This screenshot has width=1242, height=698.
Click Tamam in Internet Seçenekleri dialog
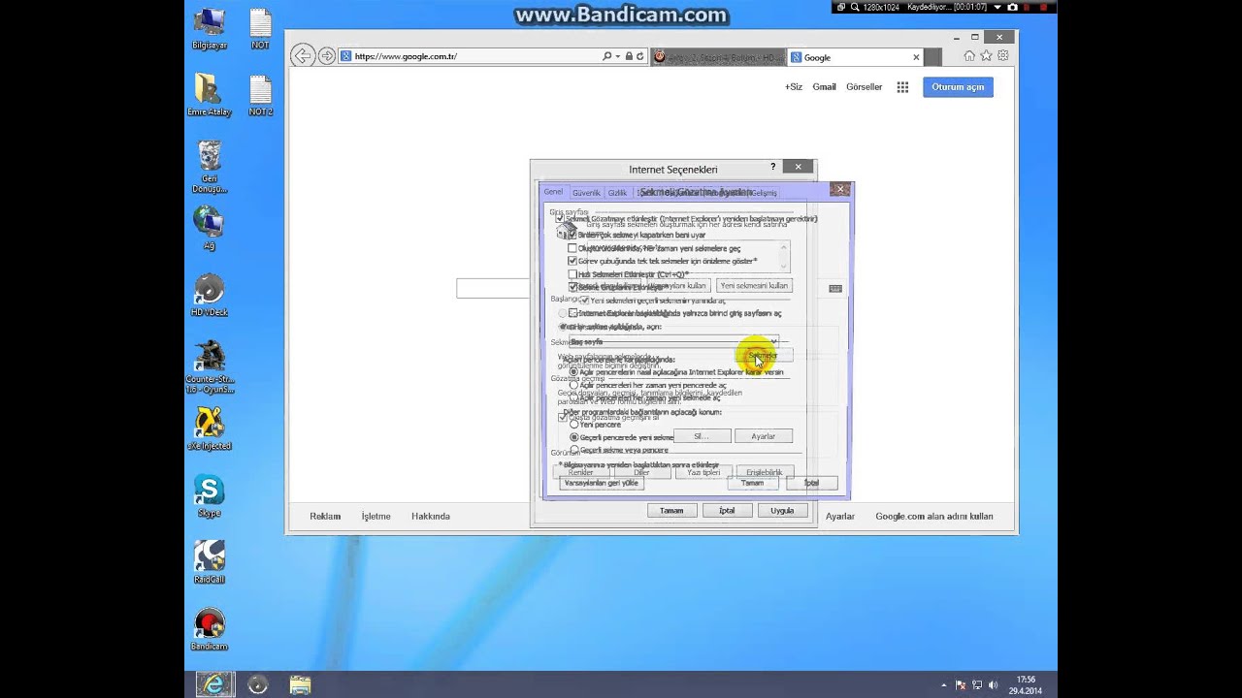click(671, 510)
